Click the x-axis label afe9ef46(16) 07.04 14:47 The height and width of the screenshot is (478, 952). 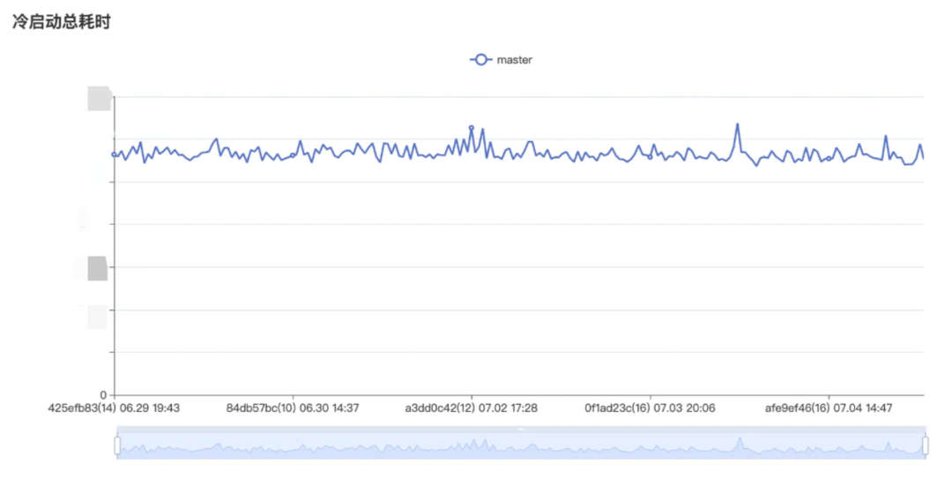tap(828, 408)
